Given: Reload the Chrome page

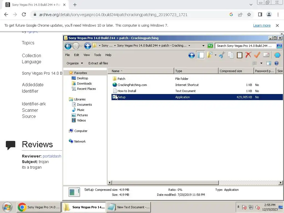Looking at the screenshot, I should click(x=24, y=14).
